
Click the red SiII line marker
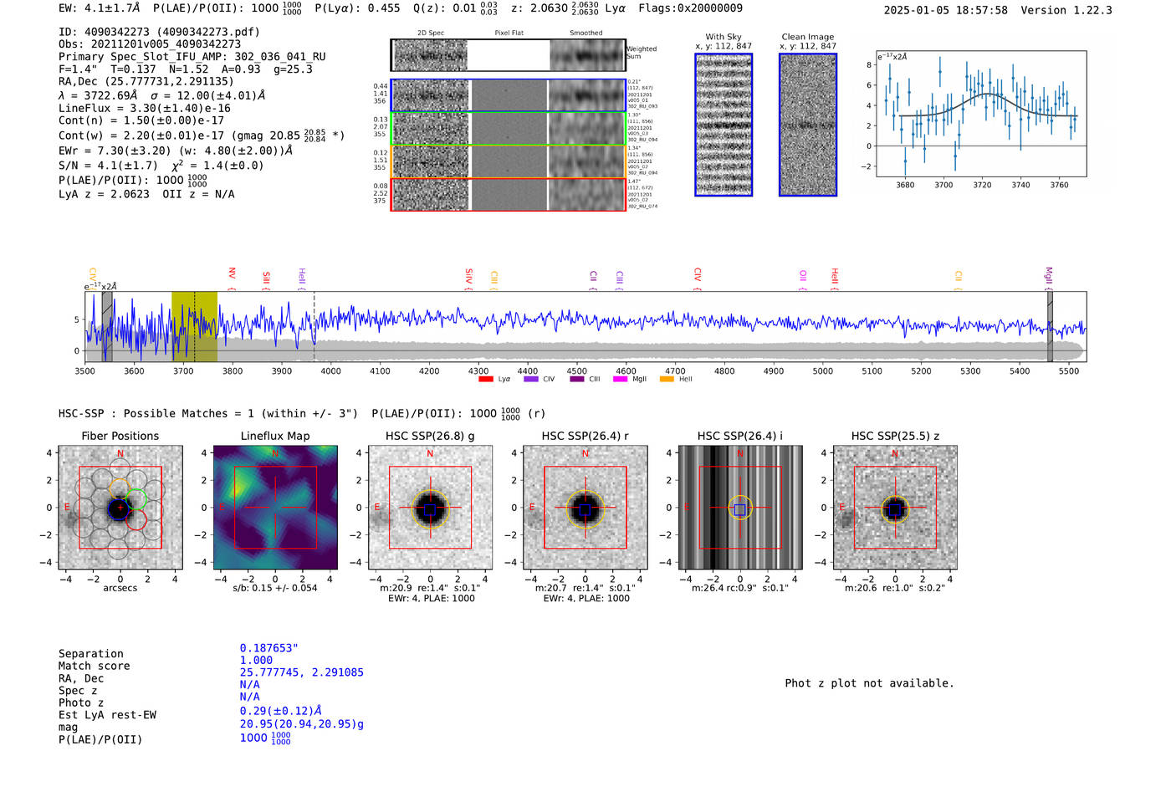266,279
